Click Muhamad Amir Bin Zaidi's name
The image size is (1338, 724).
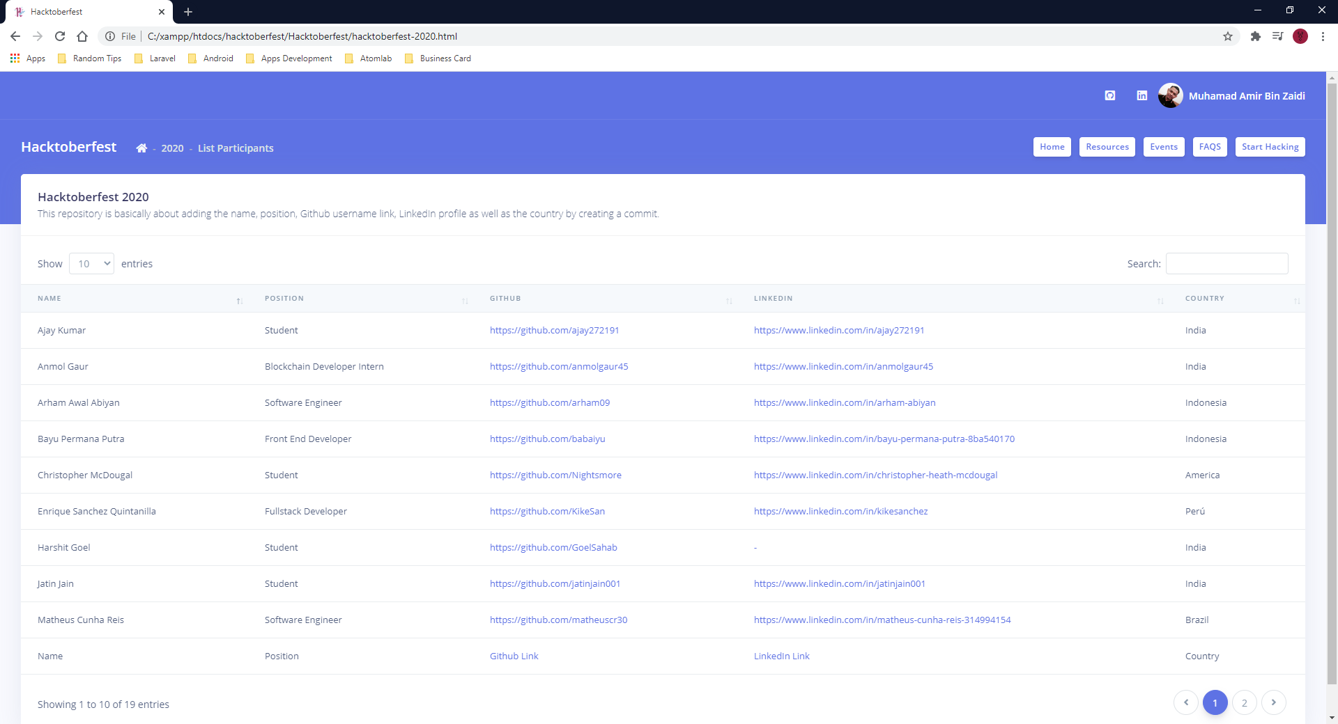click(x=1247, y=96)
